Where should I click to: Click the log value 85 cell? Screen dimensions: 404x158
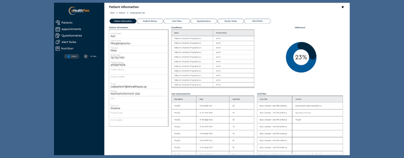[x=242, y=141]
